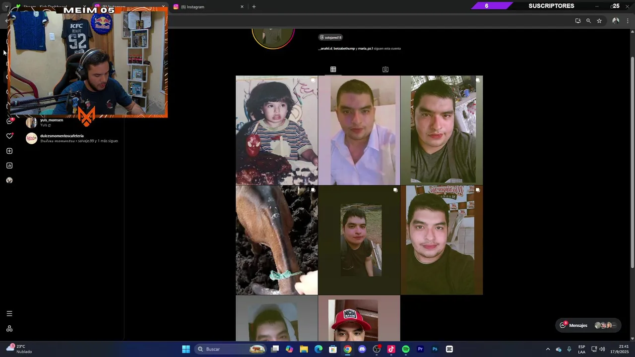Open the selfie in black shirt post

pyautogui.click(x=442, y=240)
